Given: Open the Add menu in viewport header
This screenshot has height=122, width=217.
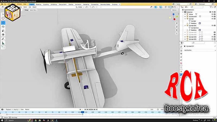Looking at the screenshot, I should pos(30,7).
